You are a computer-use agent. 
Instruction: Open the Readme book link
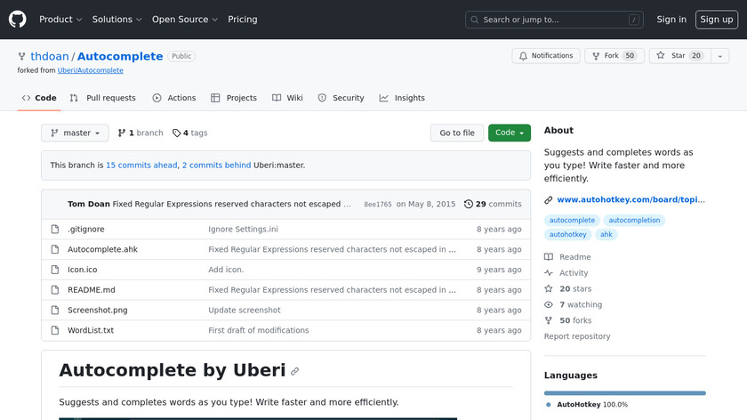(x=574, y=257)
